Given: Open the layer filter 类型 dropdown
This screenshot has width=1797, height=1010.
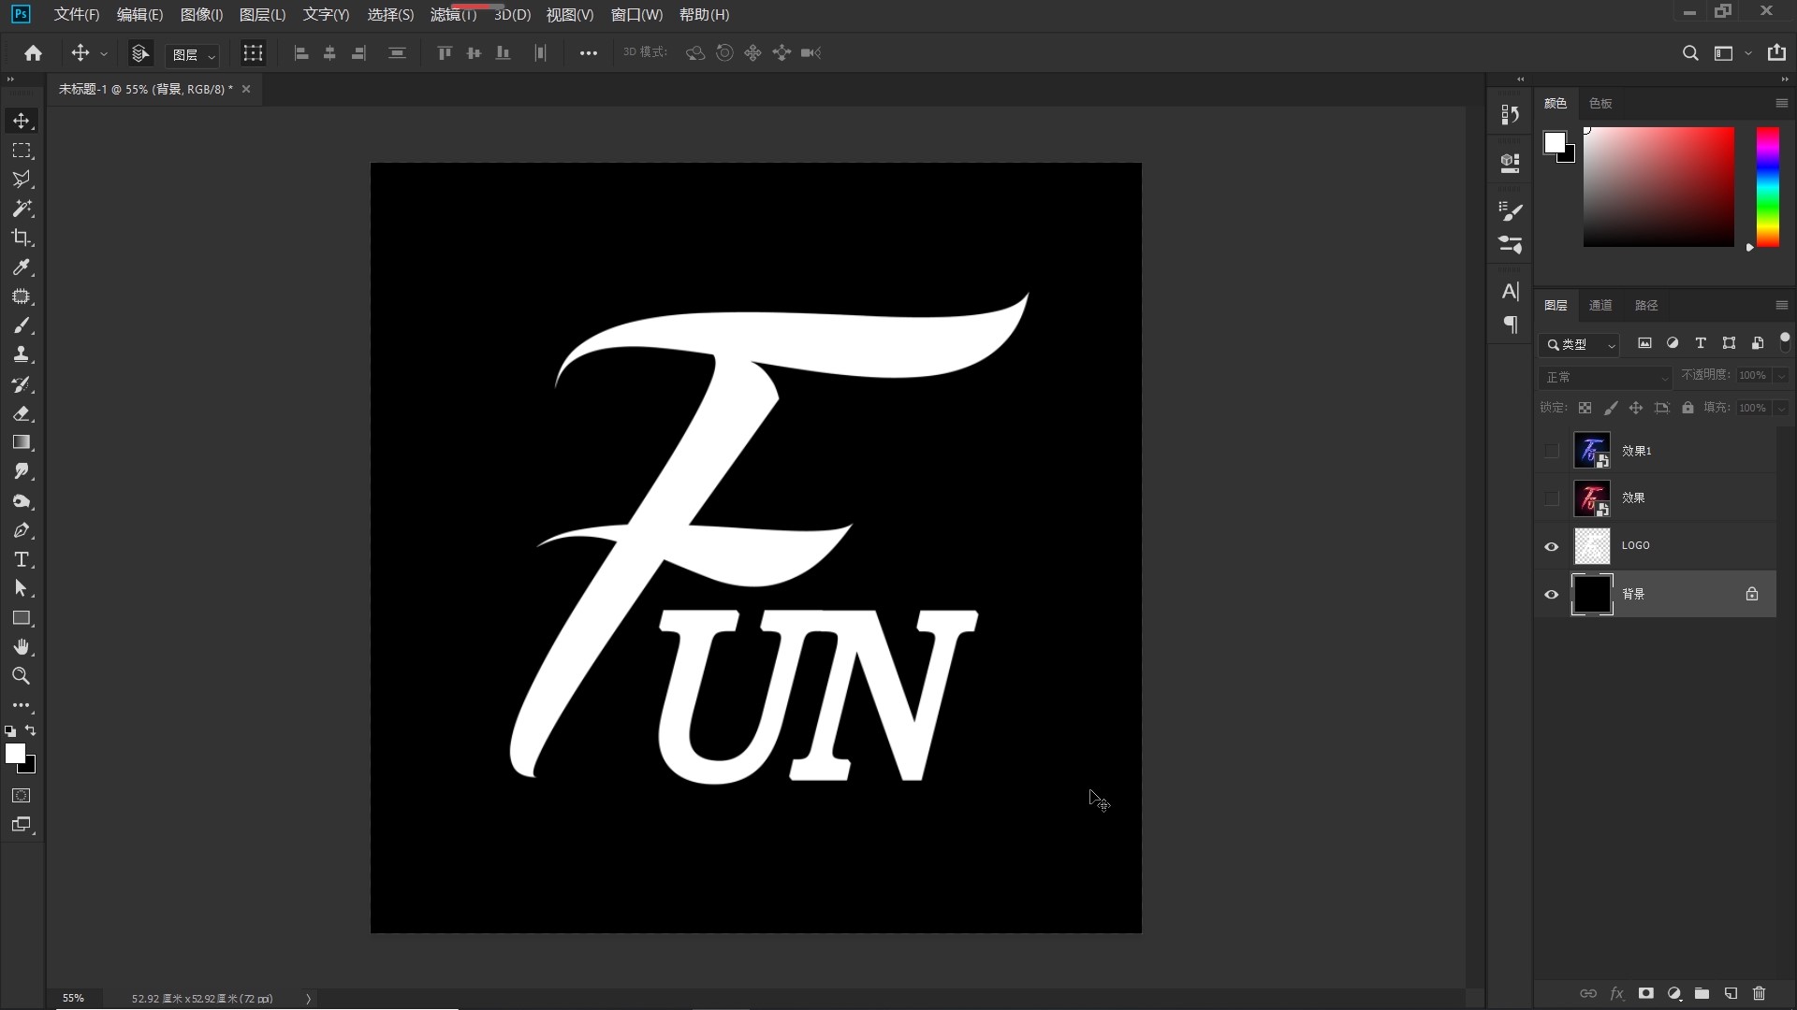Looking at the screenshot, I should [1580, 344].
